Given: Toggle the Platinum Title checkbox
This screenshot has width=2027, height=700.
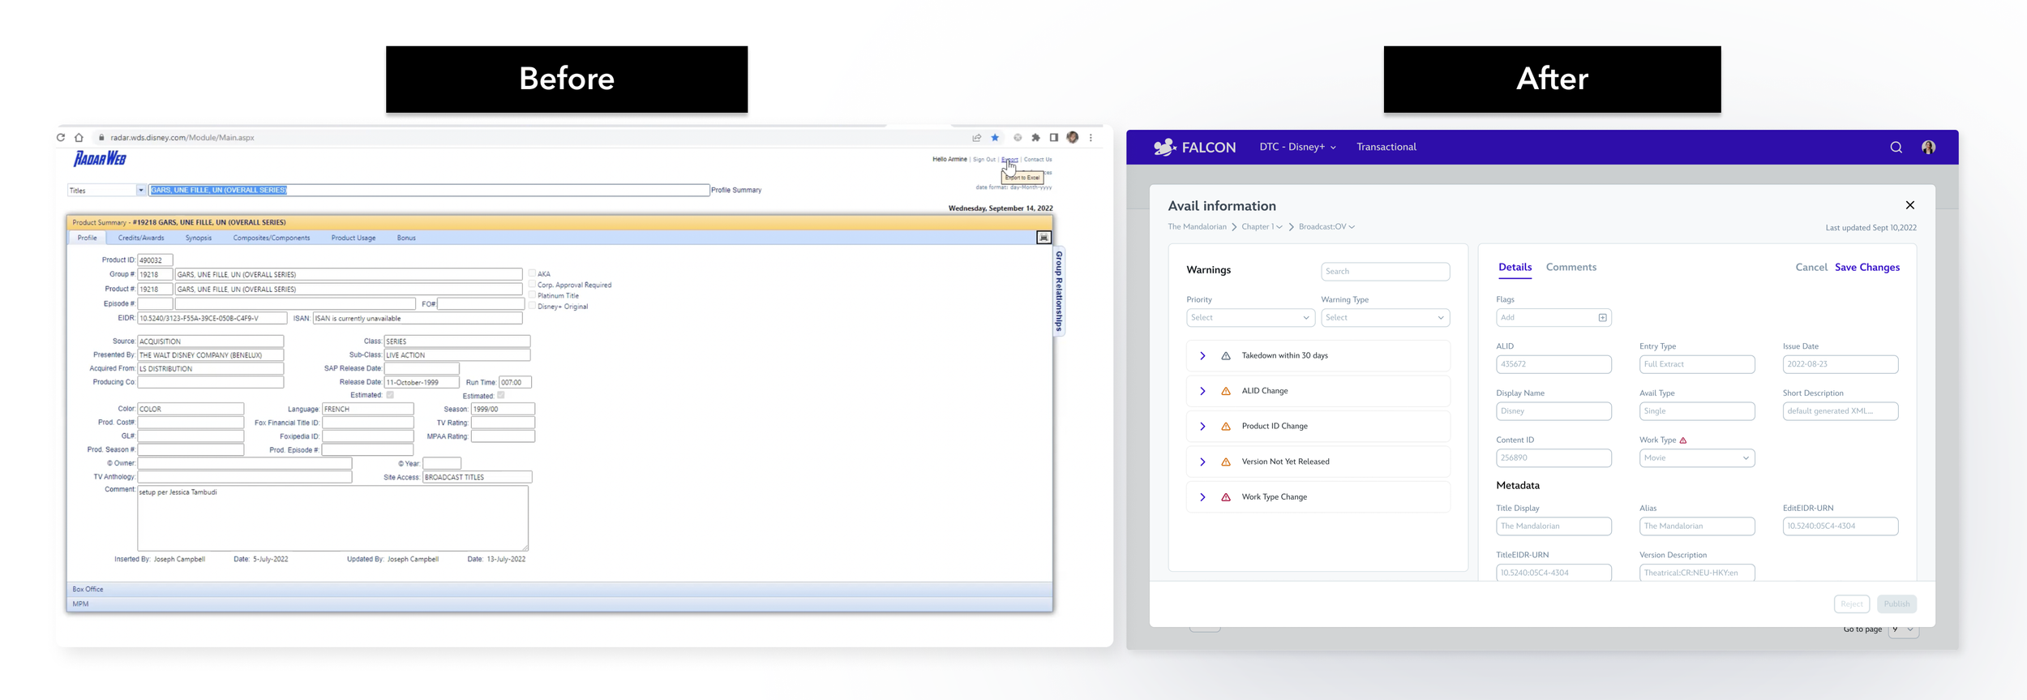Looking at the screenshot, I should (x=532, y=295).
